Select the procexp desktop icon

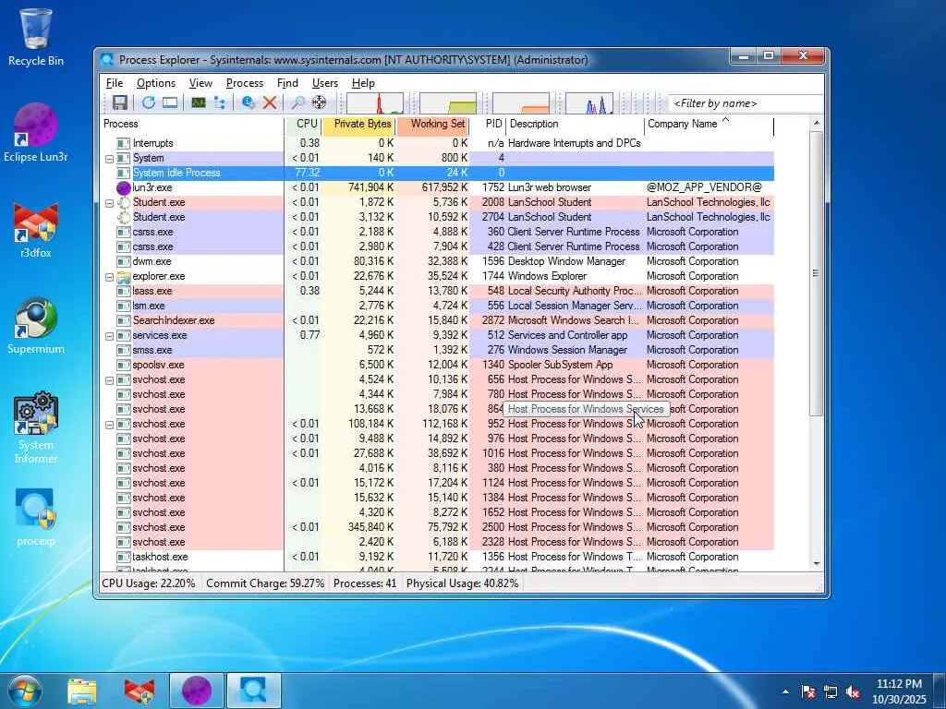36,517
